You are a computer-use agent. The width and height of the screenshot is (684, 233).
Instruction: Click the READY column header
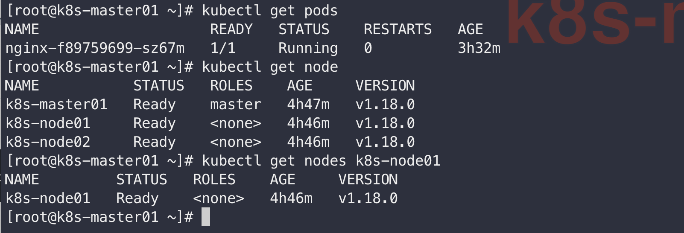tap(231, 29)
